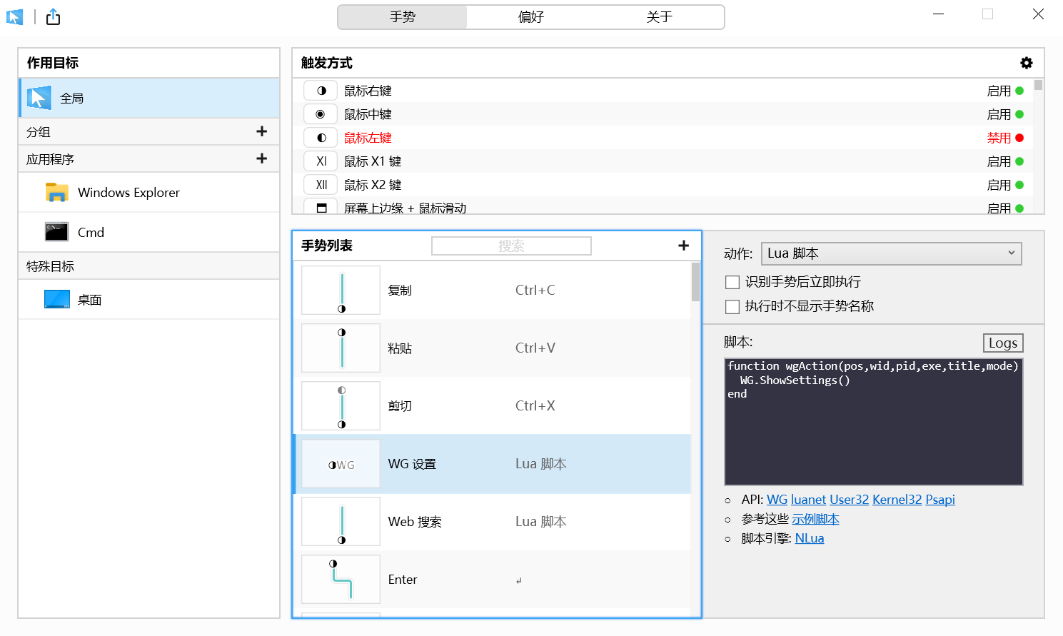The width and height of the screenshot is (1063, 636).
Task: Click the 鼠标左键 trigger icon
Action: [321, 138]
